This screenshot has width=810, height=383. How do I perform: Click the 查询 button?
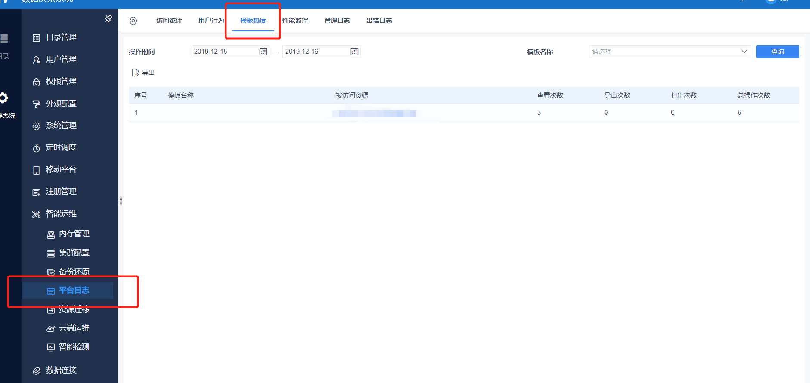(x=778, y=52)
